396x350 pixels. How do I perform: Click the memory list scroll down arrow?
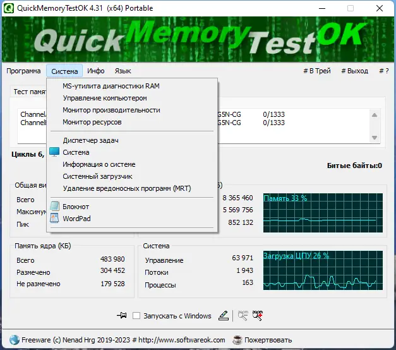point(375,138)
